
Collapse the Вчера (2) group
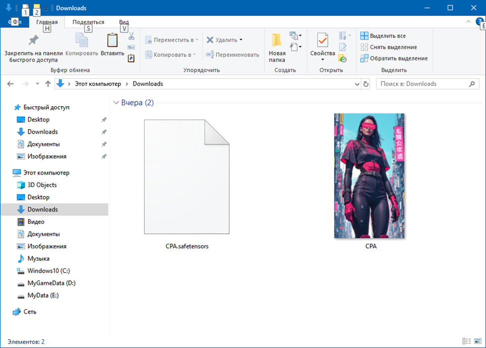tap(116, 103)
